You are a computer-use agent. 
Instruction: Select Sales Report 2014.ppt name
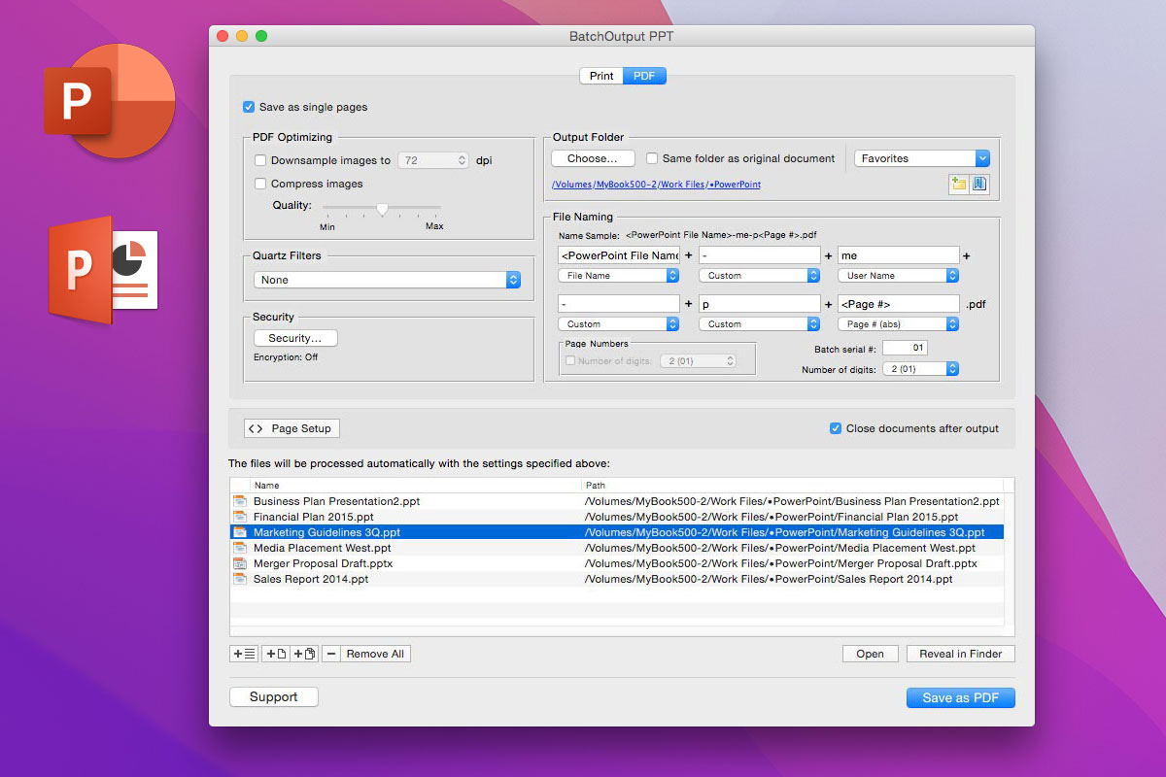click(x=311, y=579)
